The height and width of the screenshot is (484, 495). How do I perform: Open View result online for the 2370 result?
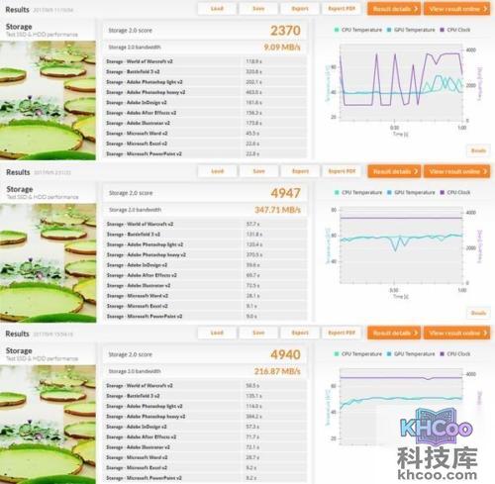pyautogui.click(x=456, y=9)
